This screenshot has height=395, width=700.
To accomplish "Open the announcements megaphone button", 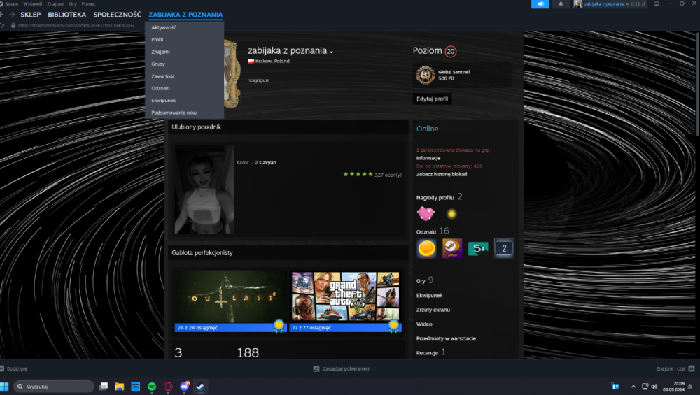I will pos(540,4).
